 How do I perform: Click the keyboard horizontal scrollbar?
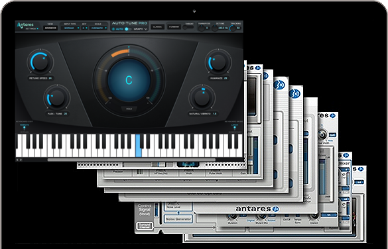click(131, 160)
